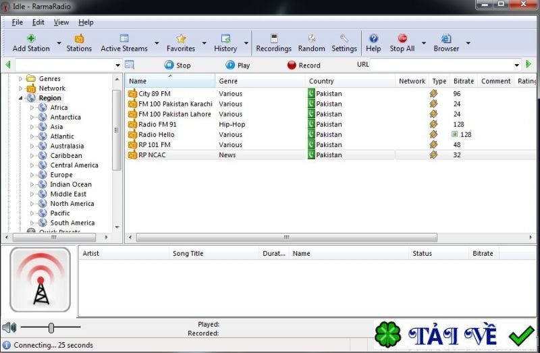
Task: Open the Help menu
Action: (x=86, y=22)
